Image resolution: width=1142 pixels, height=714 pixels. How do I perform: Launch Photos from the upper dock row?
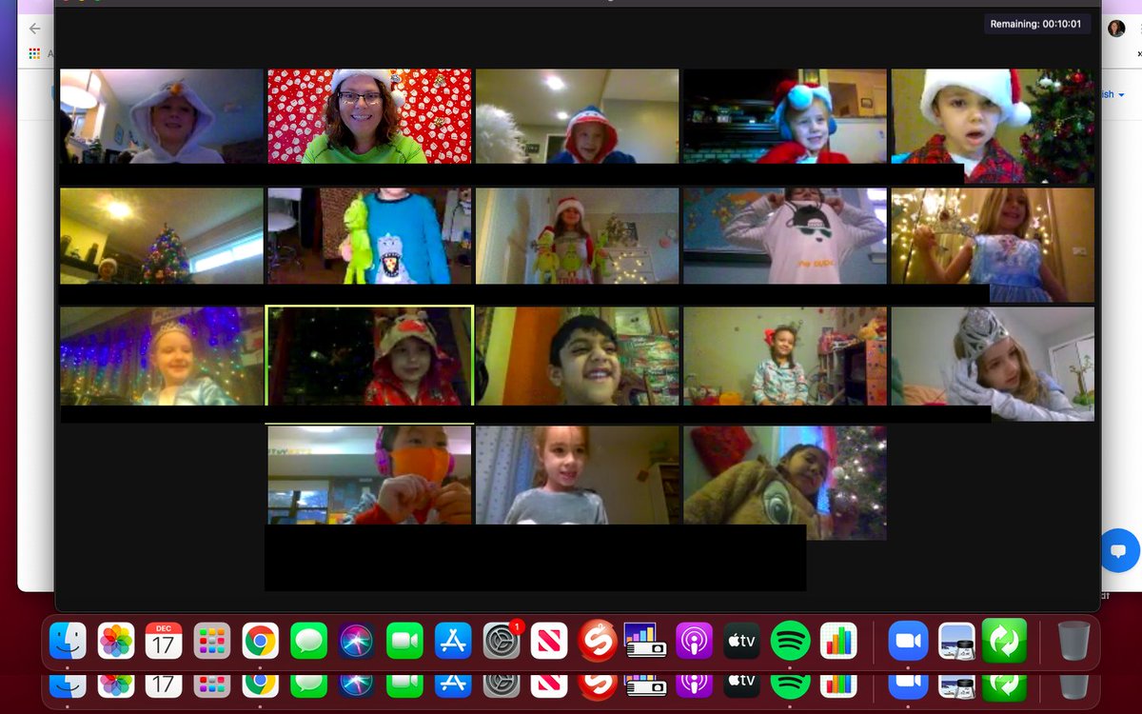[116, 641]
